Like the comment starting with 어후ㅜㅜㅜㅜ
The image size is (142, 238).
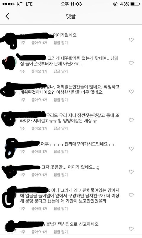point(131,149)
